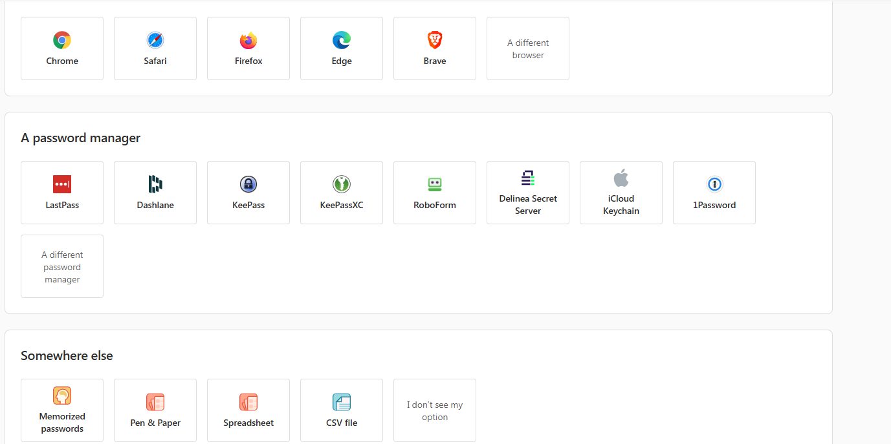Choose the 1Password icon
Viewport: 891px width, 444px height.
(714, 184)
